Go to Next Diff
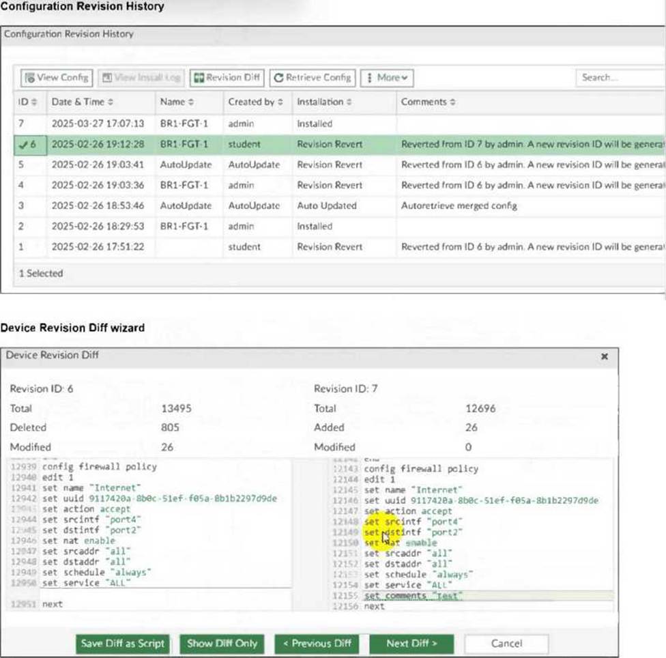The image size is (666, 658). [411, 643]
